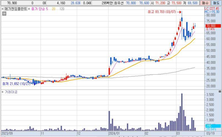The height and width of the screenshot is (137, 222).
Task: Click the 최저 21,652 (10/27) low annotation
Action: tap(16, 84)
